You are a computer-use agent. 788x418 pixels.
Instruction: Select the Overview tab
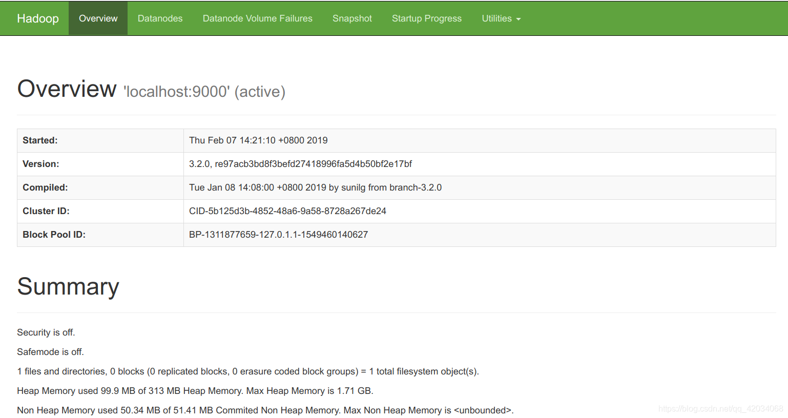[x=98, y=18]
